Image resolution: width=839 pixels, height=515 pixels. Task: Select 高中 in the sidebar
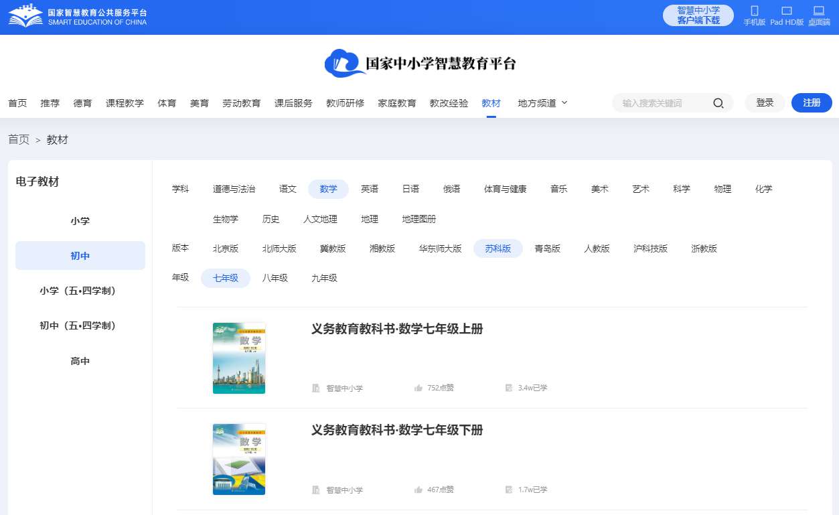80,361
